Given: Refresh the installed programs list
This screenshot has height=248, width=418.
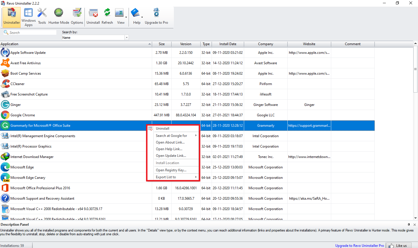Looking at the screenshot, I should point(107,17).
